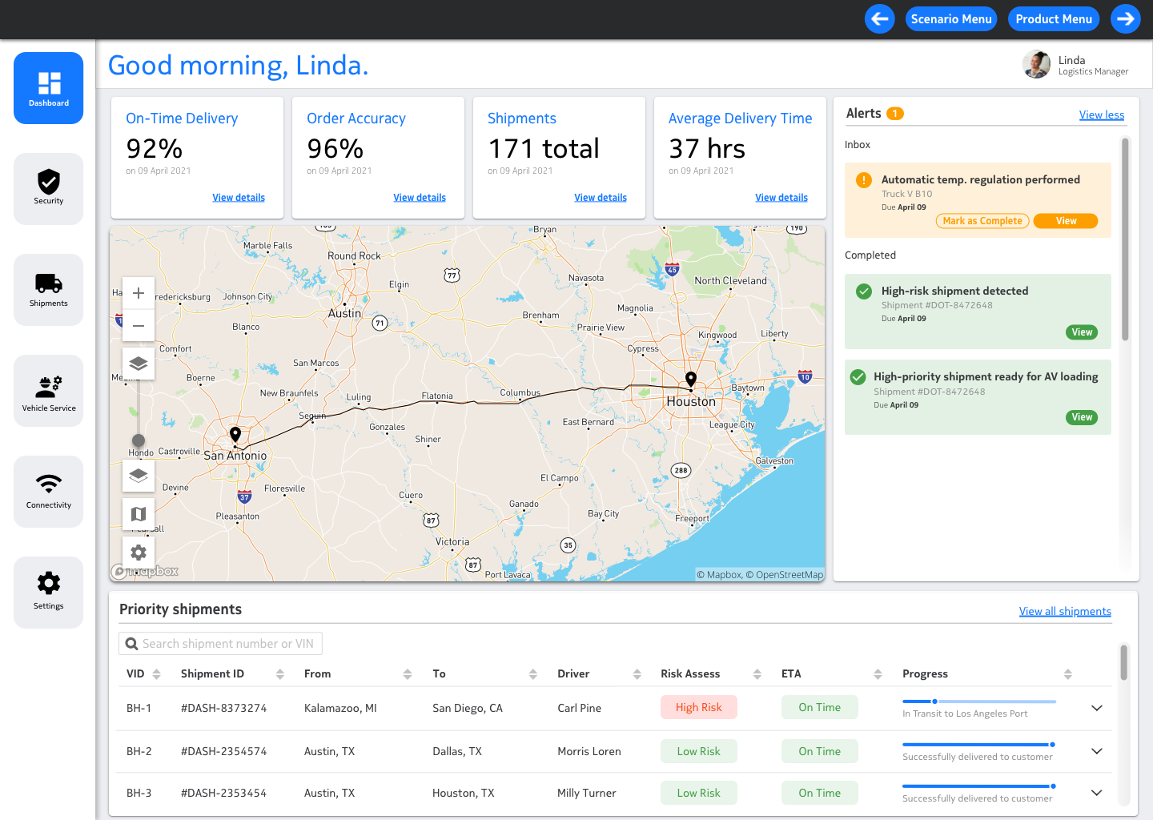Open Settings gear in sidebar
This screenshot has height=820, width=1153.
(48, 593)
